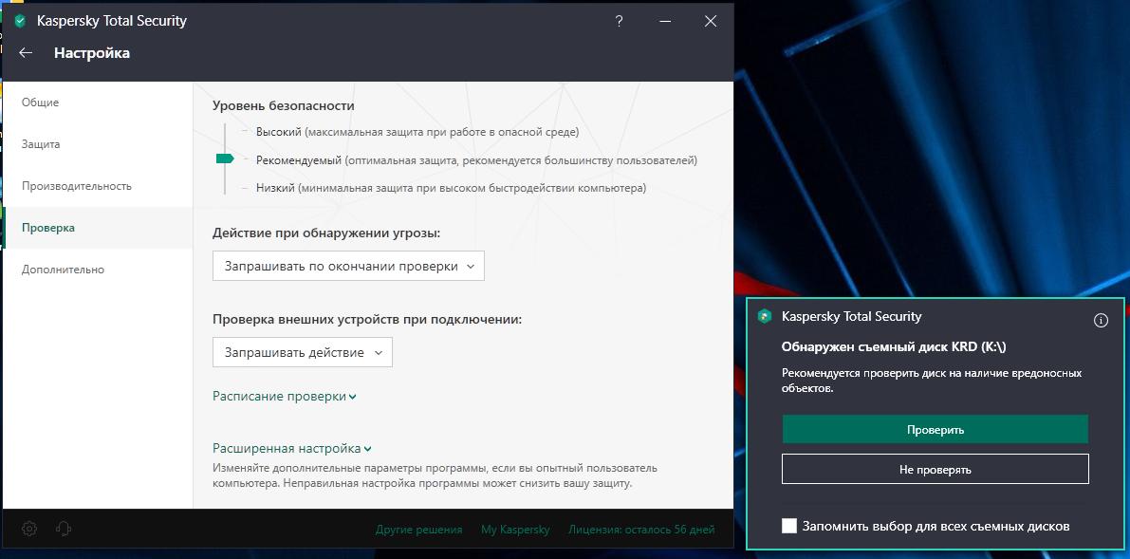
Task: Click the Уровень безопасности heading
Action: pyautogui.click(x=284, y=106)
